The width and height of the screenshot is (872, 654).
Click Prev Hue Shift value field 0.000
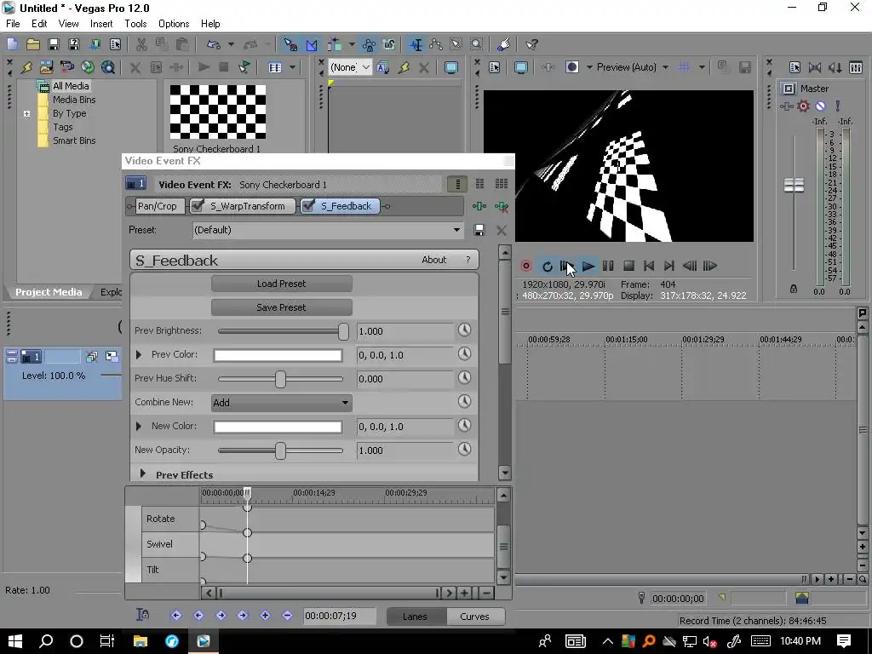(404, 379)
